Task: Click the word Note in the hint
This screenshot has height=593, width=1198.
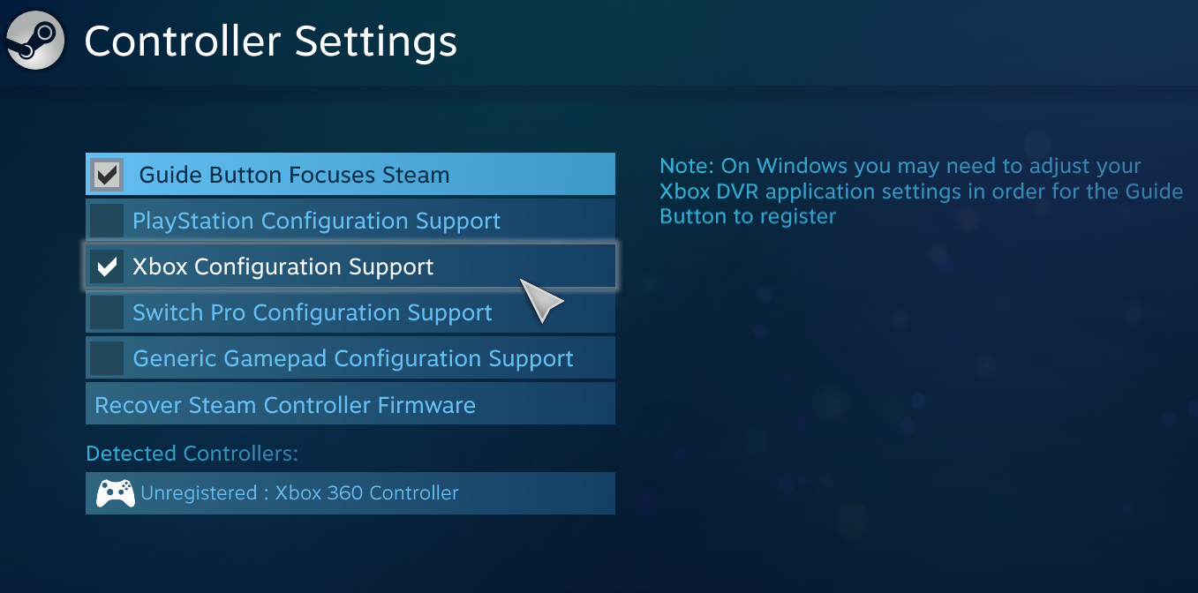Action: (x=687, y=166)
